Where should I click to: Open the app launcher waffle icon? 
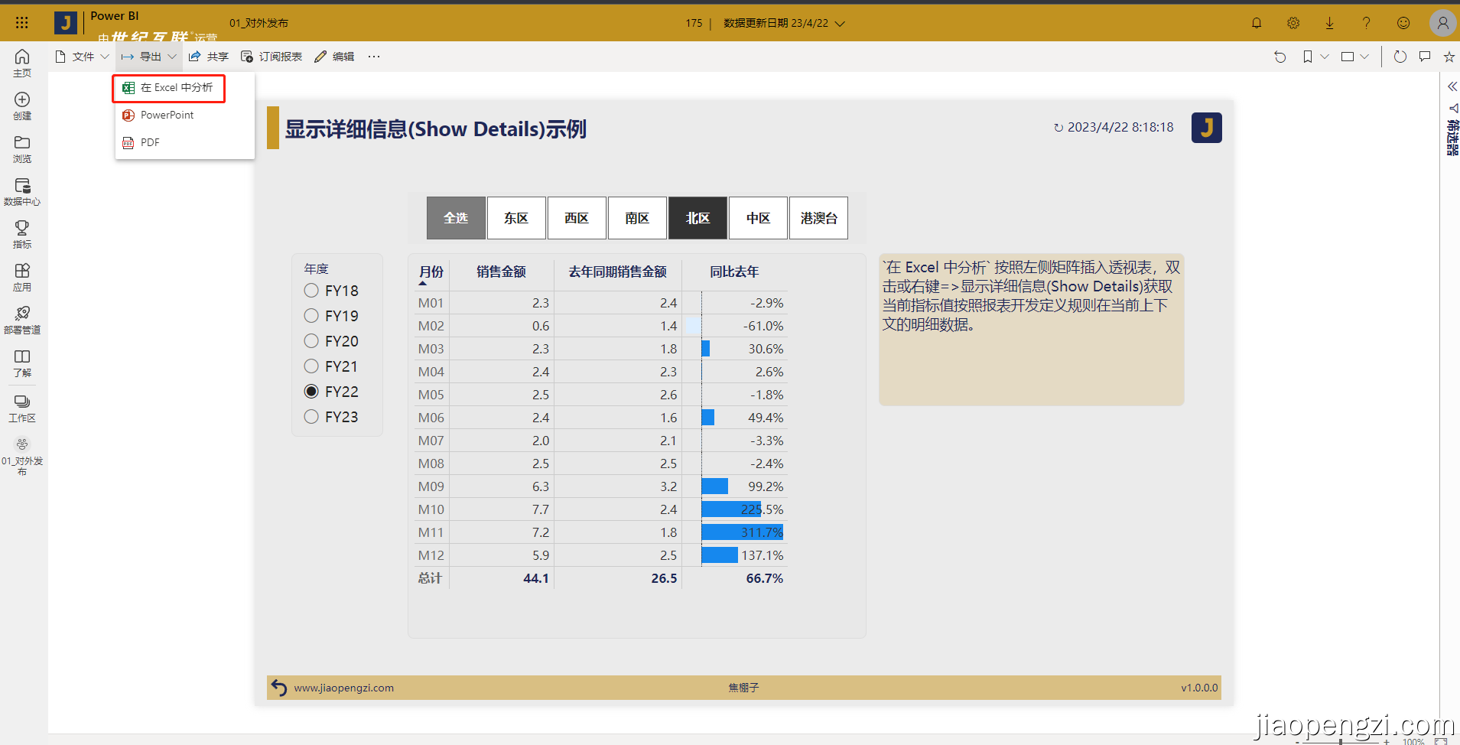coord(21,23)
